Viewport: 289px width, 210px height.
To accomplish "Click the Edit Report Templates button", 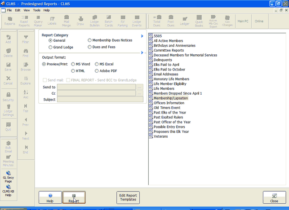I will pyautogui.click(x=128, y=197).
